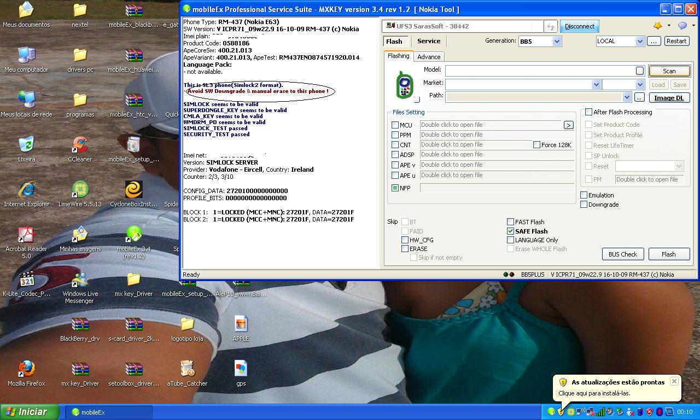The height and width of the screenshot is (420, 700).
Task: Select the Advance sub-tab
Action: [429, 57]
